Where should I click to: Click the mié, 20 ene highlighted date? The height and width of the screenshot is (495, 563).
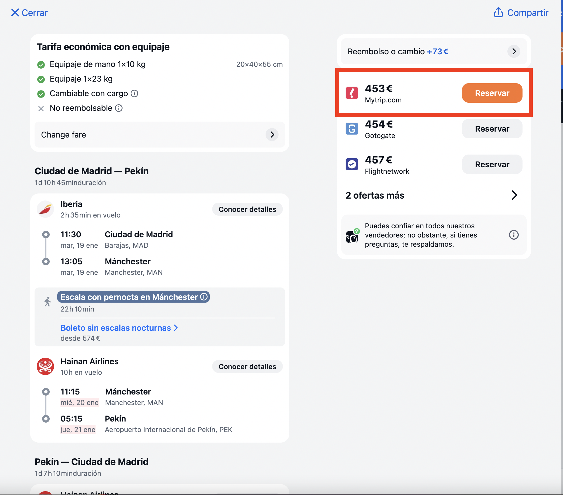click(x=79, y=403)
